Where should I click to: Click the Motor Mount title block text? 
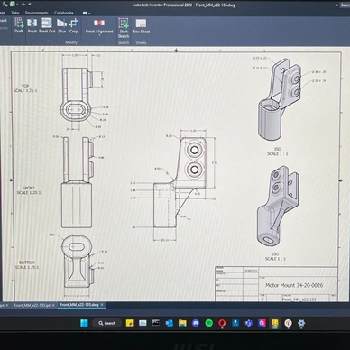[294, 285]
